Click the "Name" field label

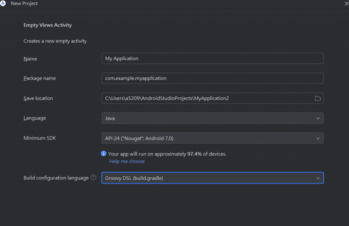click(x=30, y=59)
